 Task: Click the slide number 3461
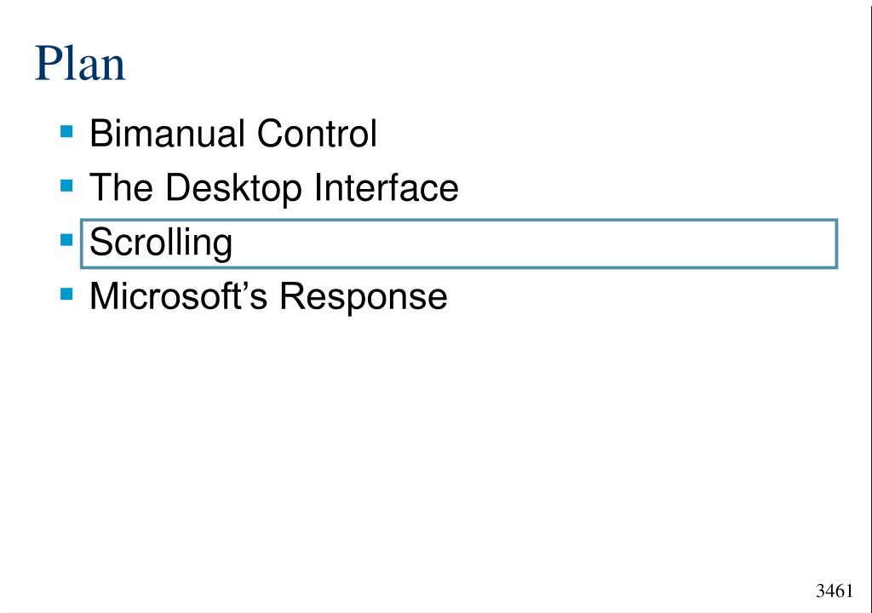[834, 592]
